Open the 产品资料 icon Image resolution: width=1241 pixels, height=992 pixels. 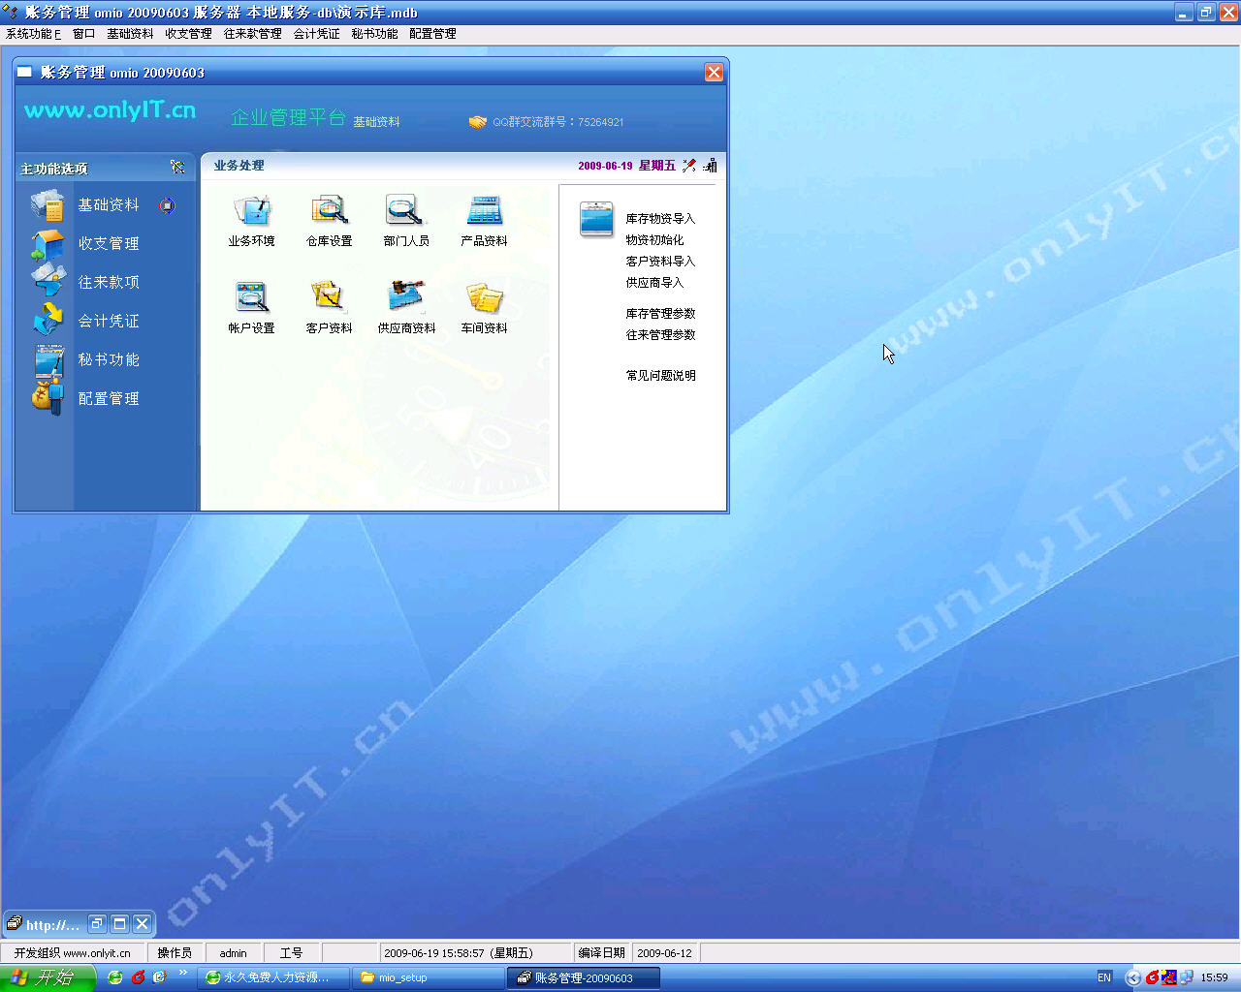(x=484, y=211)
